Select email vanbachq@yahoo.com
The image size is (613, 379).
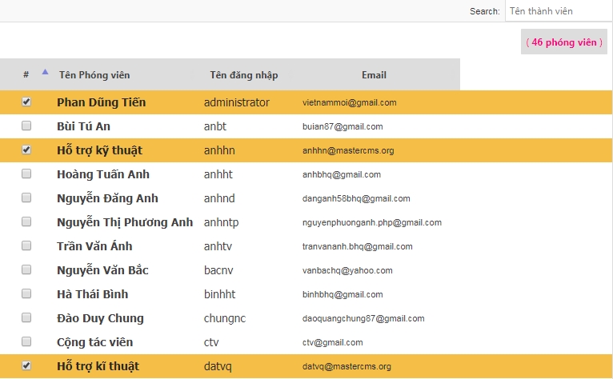pyautogui.click(x=347, y=270)
